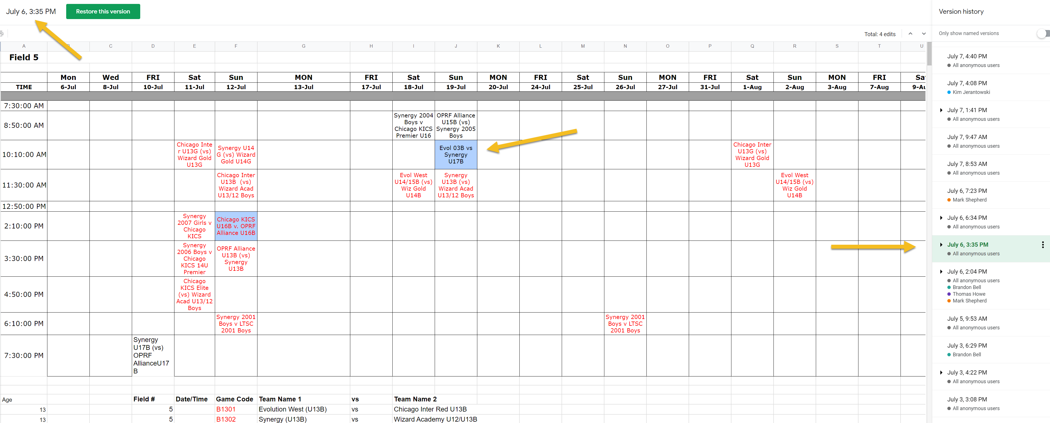Click the Synergy 2004 Boys v Chicago KICS cell
The height and width of the screenshot is (423, 1050).
click(x=413, y=126)
